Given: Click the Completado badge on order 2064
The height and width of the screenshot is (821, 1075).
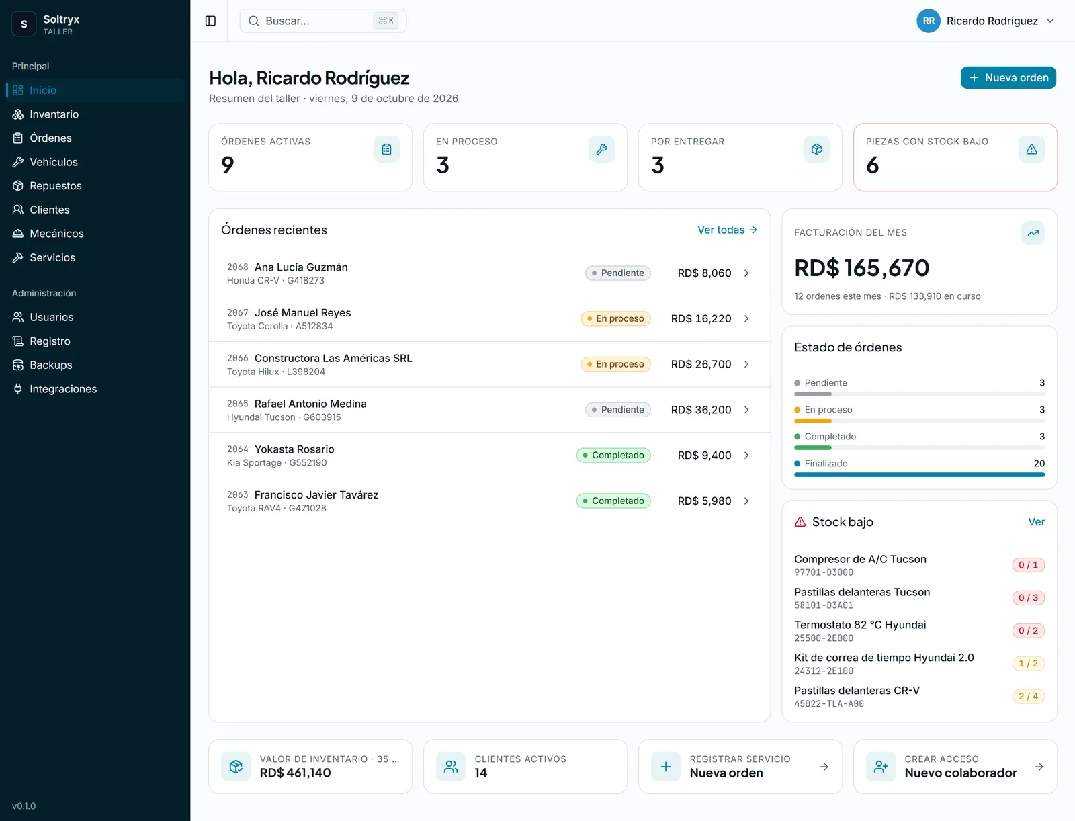Looking at the screenshot, I should click(x=613, y=456).
